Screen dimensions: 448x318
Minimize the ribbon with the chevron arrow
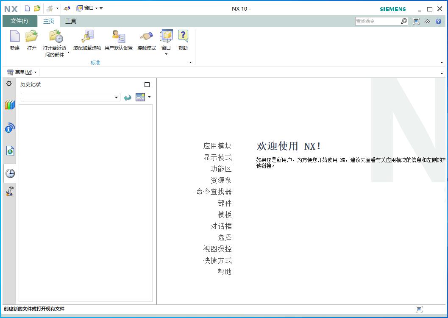click(x=427, y=21)
